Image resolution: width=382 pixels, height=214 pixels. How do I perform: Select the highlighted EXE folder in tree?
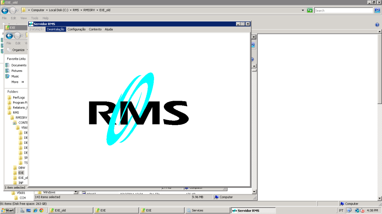coord(21,173)
